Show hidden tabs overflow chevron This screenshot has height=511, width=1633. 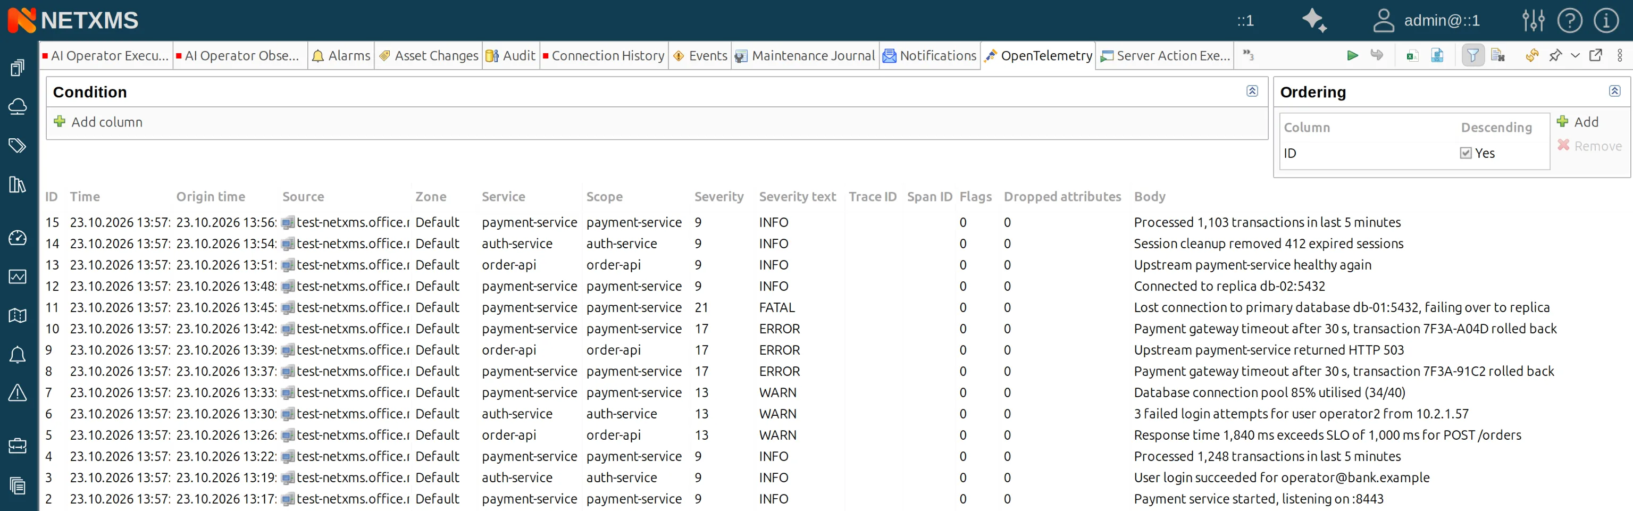pyautogui.click(x=1248, y=56)
